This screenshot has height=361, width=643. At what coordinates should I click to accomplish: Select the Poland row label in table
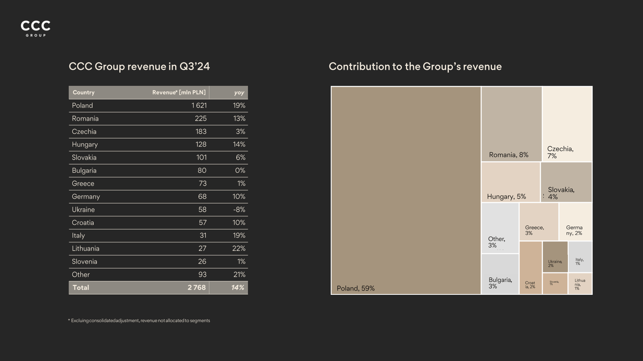82,105
